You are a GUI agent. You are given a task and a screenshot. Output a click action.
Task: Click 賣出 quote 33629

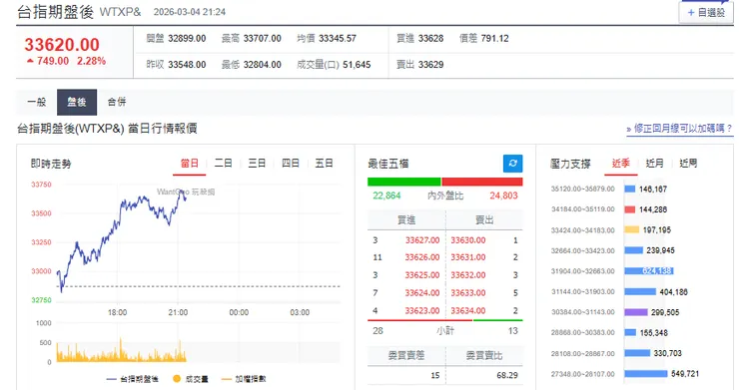[x=430, y=65]
